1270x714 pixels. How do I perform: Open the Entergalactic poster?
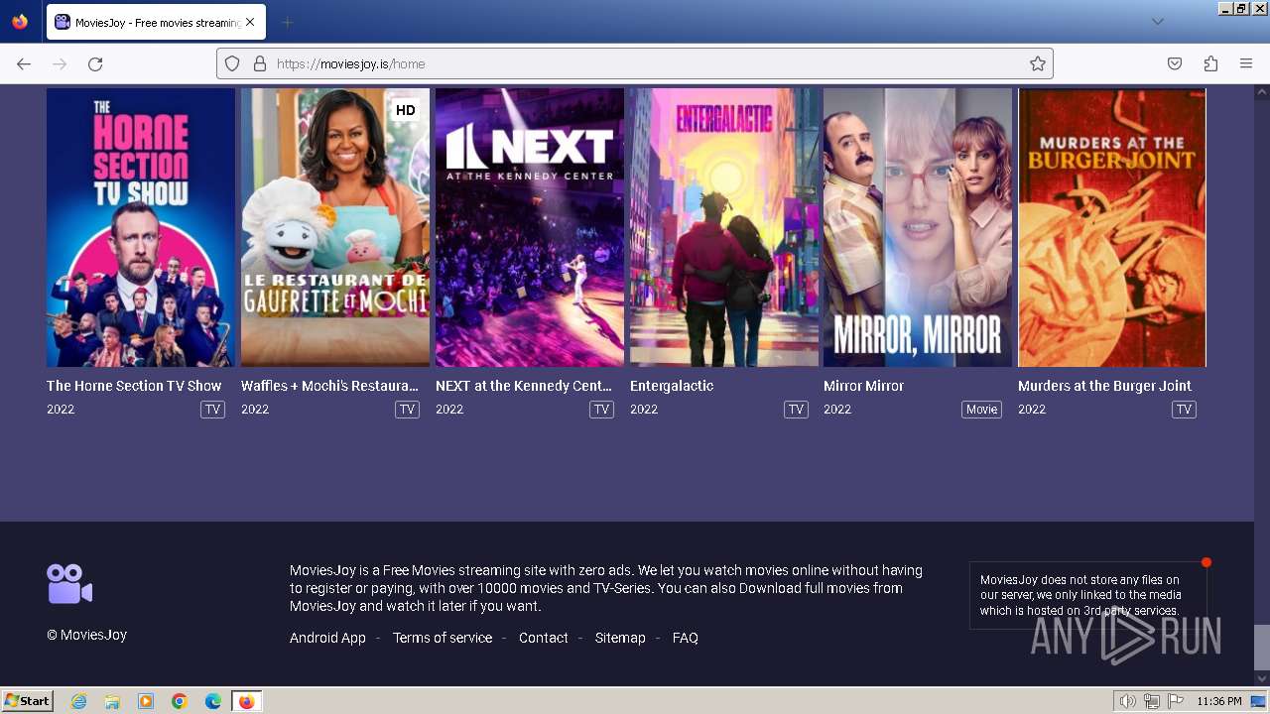(723, 228)
